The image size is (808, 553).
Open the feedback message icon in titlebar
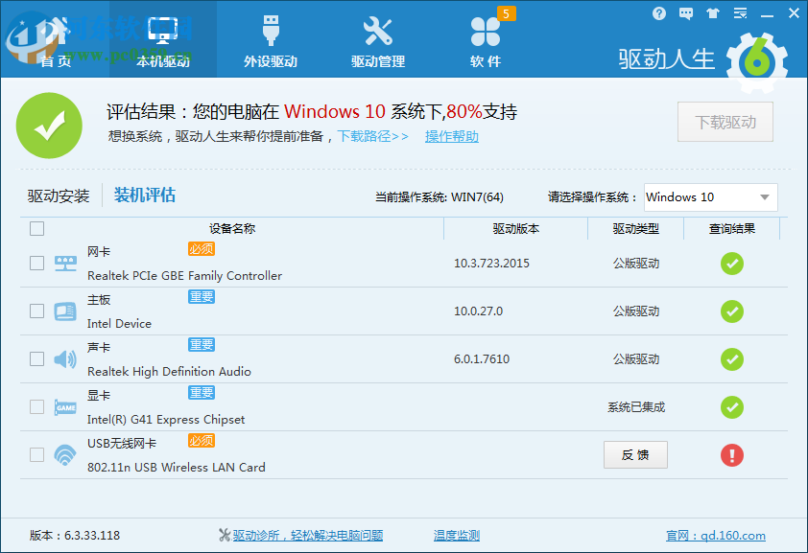685,13
